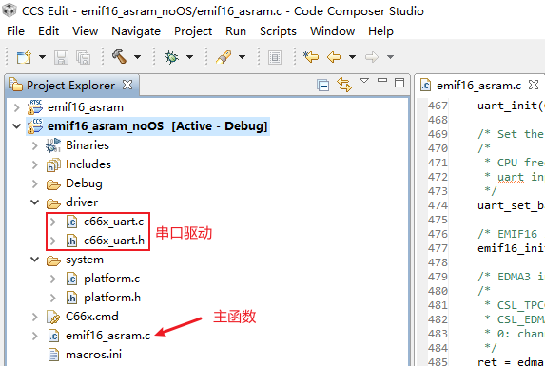
Task: Close the emif16_asram.c editor tab
Action: [534, 85]
